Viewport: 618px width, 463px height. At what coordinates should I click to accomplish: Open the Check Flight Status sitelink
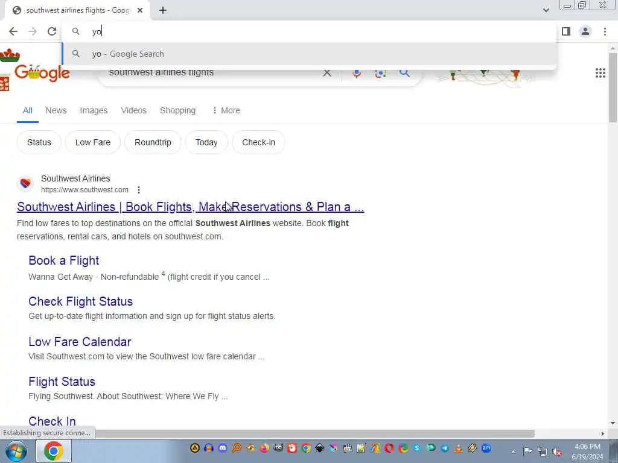(x=81, y=301)
